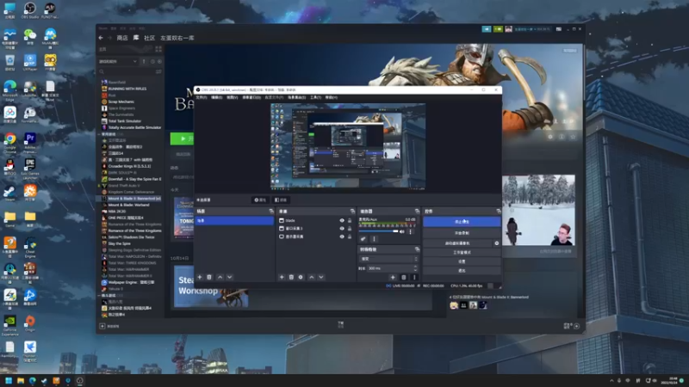Open OBS 工具(T) menu
The width and height of the screenshot is (689, 387).
315,97
